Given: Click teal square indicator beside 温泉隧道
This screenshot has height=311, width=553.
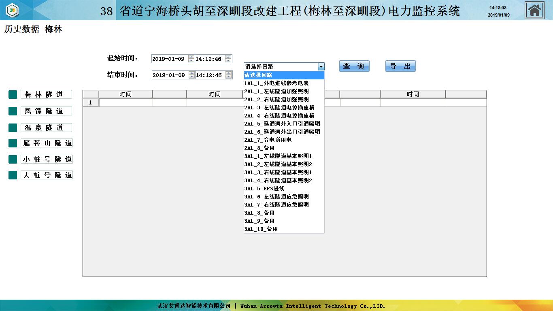Looking at the screenshot, I should (x=13, y=128).
